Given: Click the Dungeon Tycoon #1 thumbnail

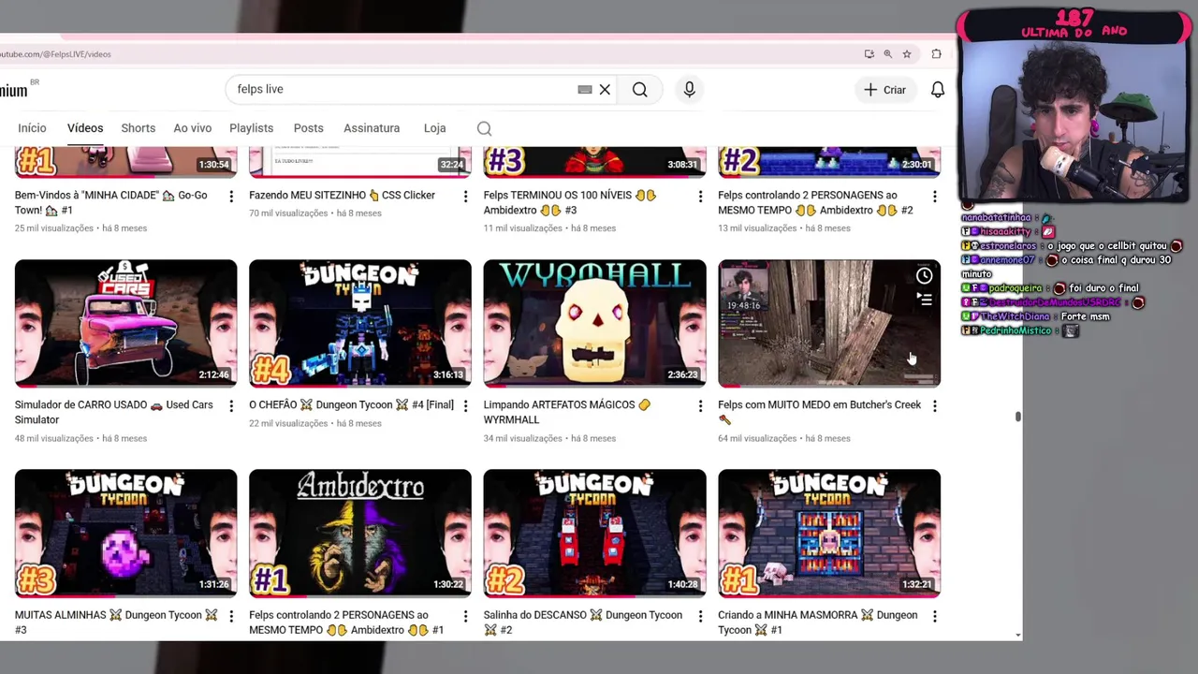Looking at the screenshot, I should pyautogui.click(x=828, y=533).
